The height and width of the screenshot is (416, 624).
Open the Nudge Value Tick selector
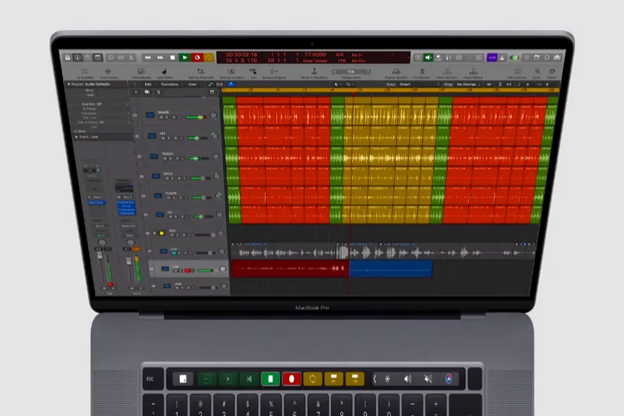pos(352,71)
